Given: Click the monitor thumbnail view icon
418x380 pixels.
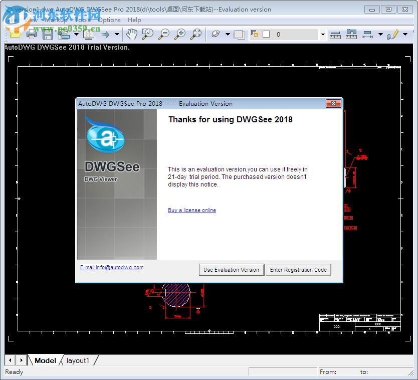Looking at the screenshot, I should pyautogui.click(x=89, y=35).
